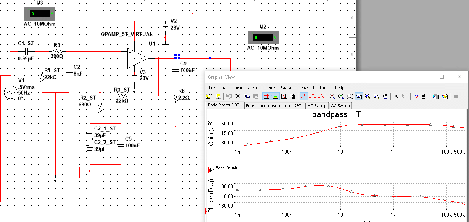Click the 'Gain (dB)' axis label

[211, 134]
